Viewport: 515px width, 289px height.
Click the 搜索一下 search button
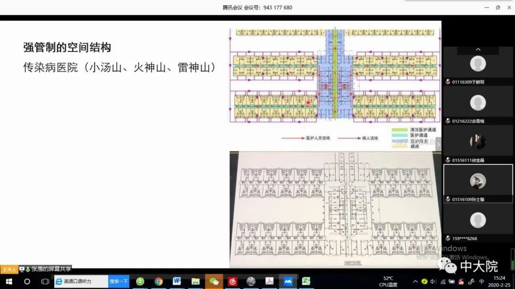point(119,281)
